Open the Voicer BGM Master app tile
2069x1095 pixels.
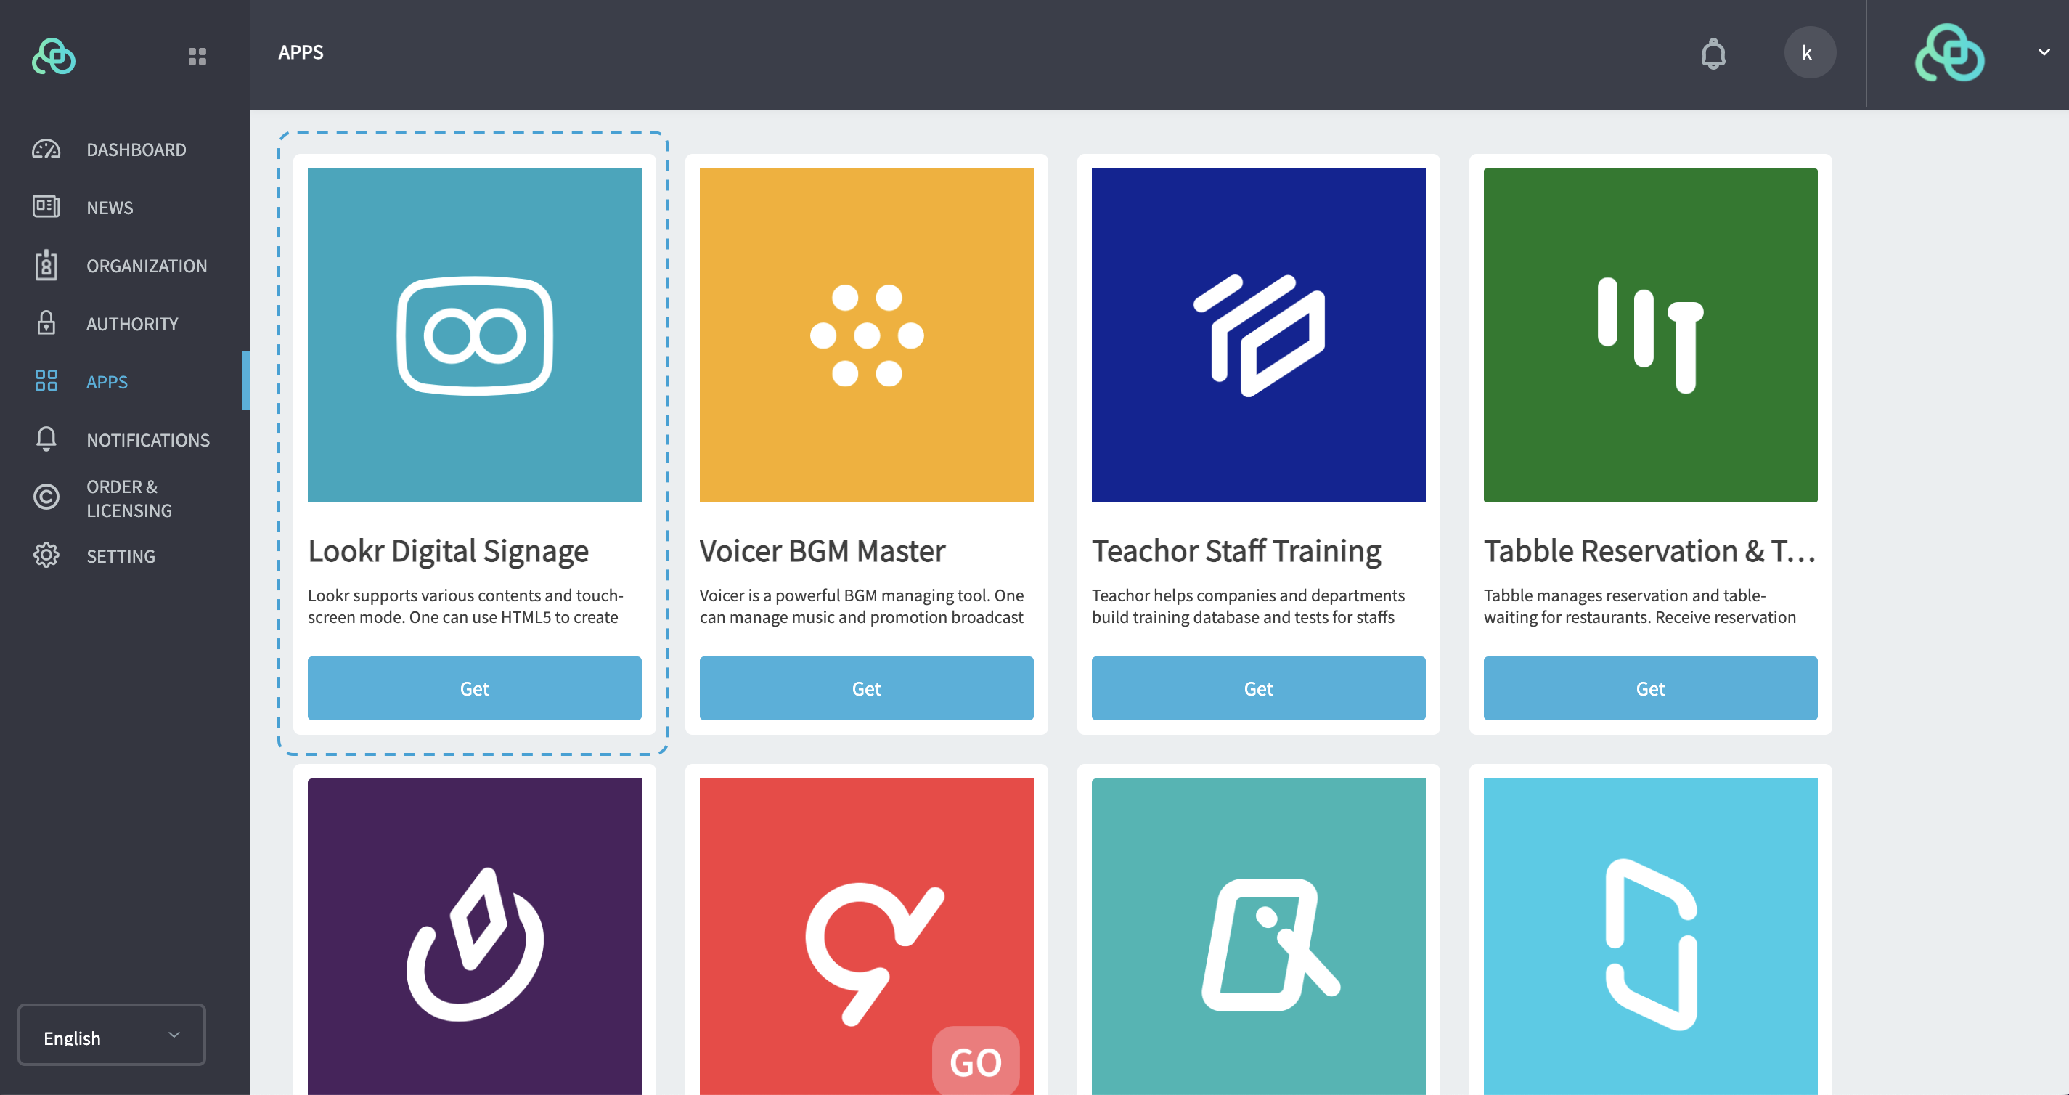coord(866,335)
